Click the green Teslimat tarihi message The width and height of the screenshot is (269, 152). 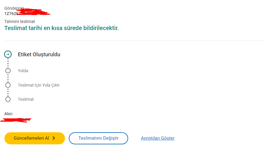click(61, 28)
